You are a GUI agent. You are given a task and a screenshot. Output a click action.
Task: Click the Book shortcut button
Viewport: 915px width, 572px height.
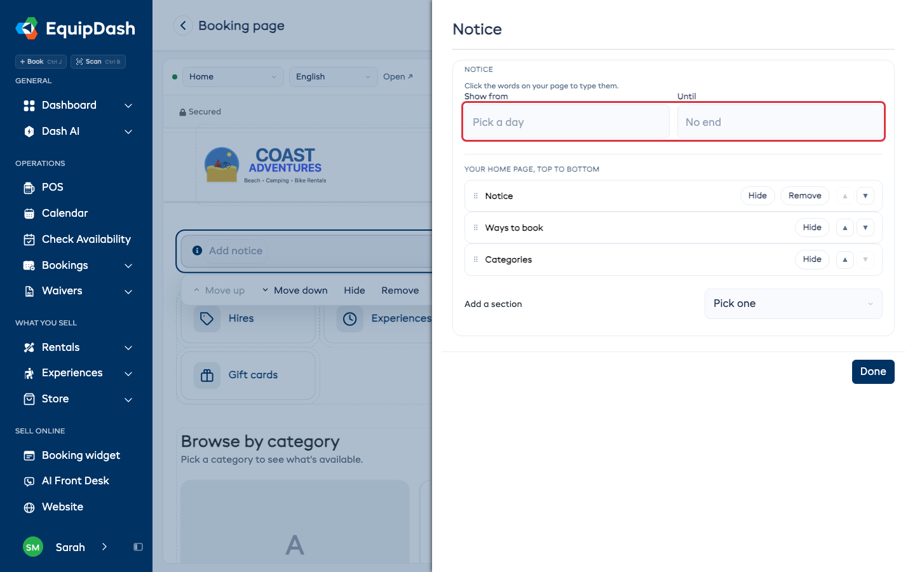click(x=41, y=62)
